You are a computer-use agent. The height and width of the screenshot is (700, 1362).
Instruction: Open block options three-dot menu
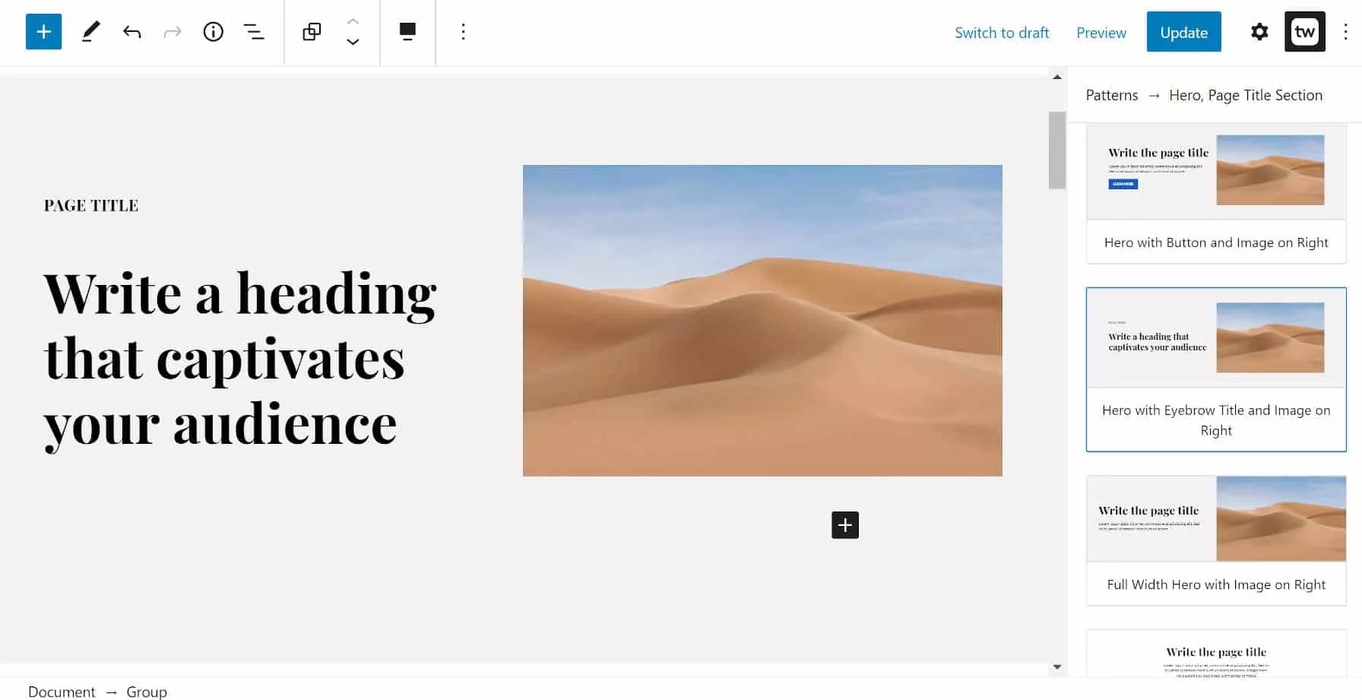click(x=463, y=32)
